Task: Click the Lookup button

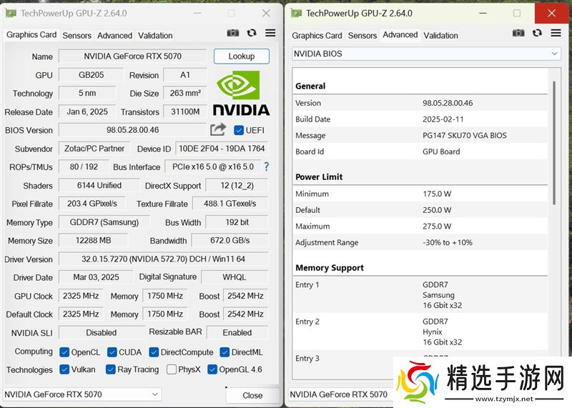Action: 241,56
